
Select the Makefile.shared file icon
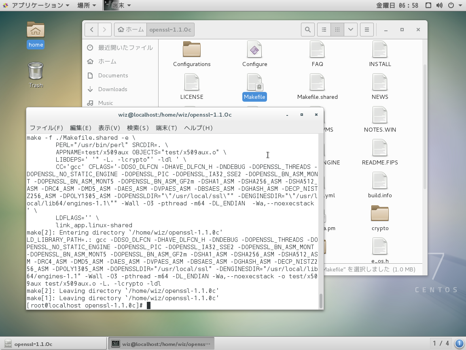pos(317,82)
